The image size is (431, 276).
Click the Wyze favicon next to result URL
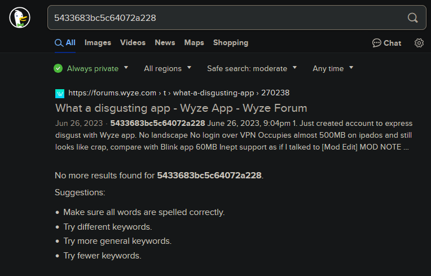pyautogui.click(x=60, y=94)
